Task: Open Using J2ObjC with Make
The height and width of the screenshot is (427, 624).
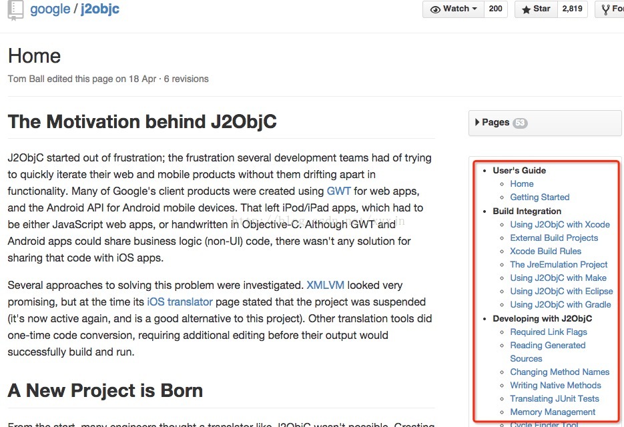Action: [x=559, y=278]
